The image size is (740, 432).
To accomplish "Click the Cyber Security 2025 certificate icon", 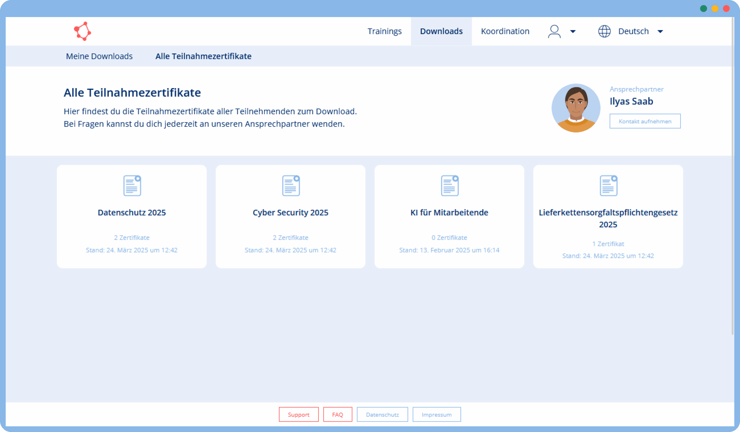I will pyautogui.click(x=291, y=186).
